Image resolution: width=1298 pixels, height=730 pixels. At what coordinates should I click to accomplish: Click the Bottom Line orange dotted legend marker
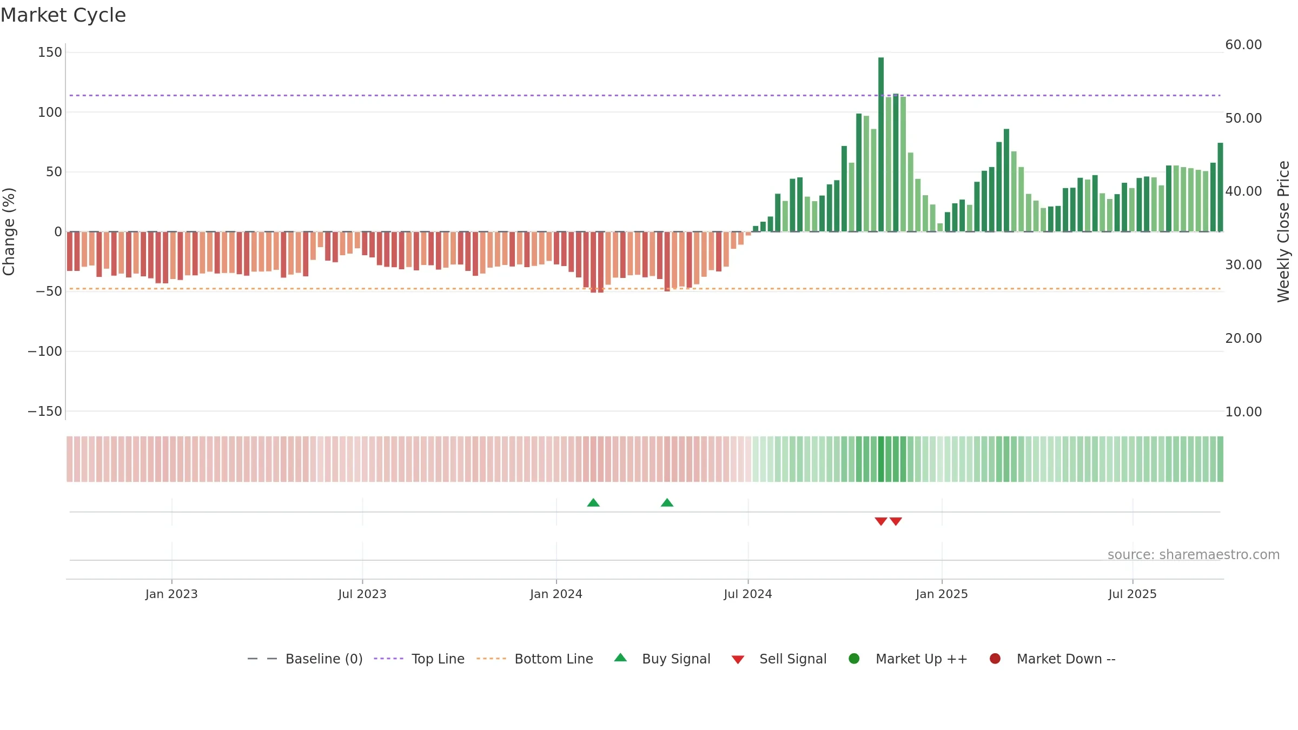coord(491,659)
